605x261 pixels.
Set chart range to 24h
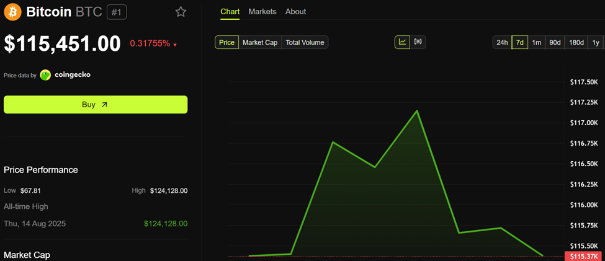502,42
